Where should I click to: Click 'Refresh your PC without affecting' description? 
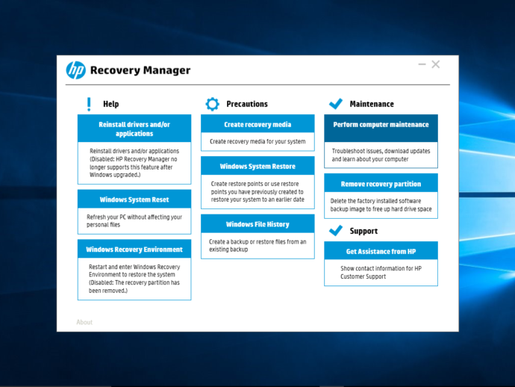pyautogui.click(x=134, y=220)
